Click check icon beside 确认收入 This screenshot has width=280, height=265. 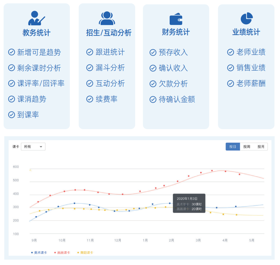point(153,68)
